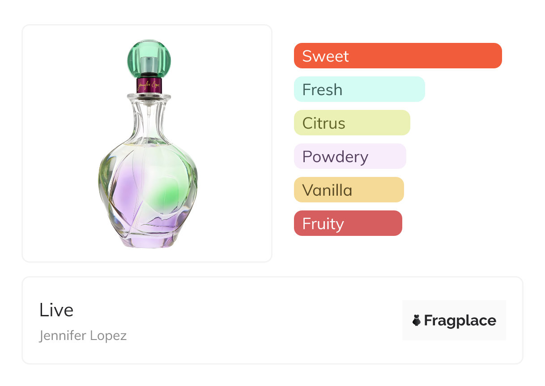Click the green perfume bottle cap
The image size is (545, 386).
click(x=149, y=58)
